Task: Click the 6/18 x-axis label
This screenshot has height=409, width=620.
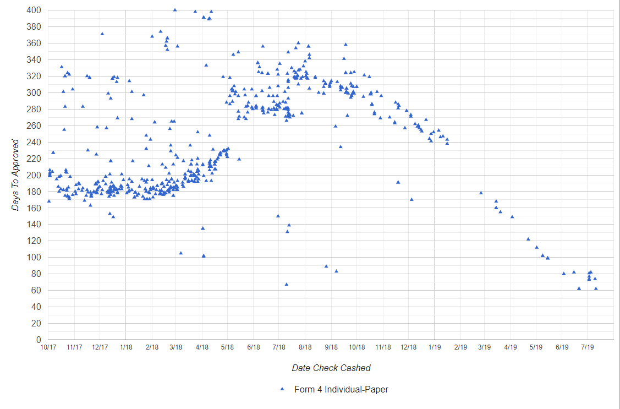Action: click(254, 347)
